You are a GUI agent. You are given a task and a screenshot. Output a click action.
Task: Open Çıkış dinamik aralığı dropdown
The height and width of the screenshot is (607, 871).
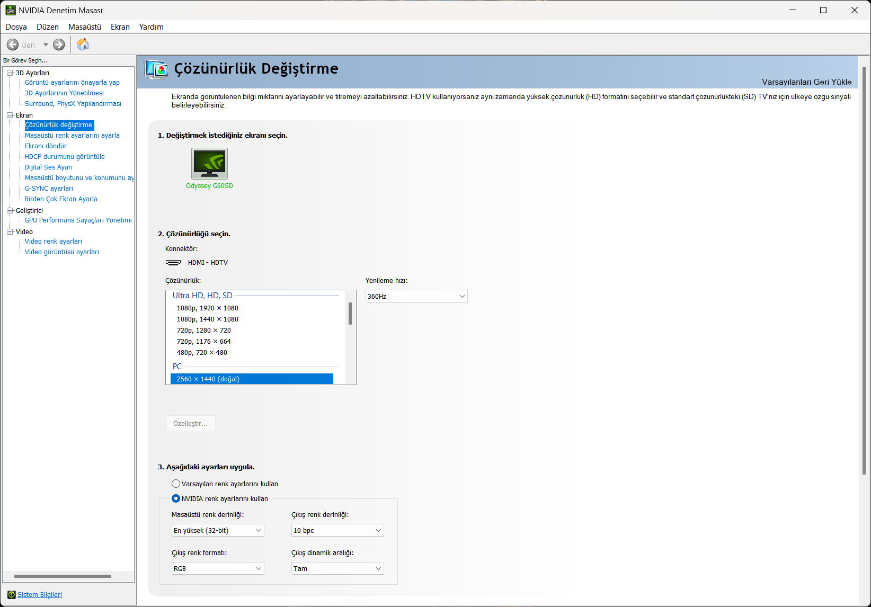(337, 569)
